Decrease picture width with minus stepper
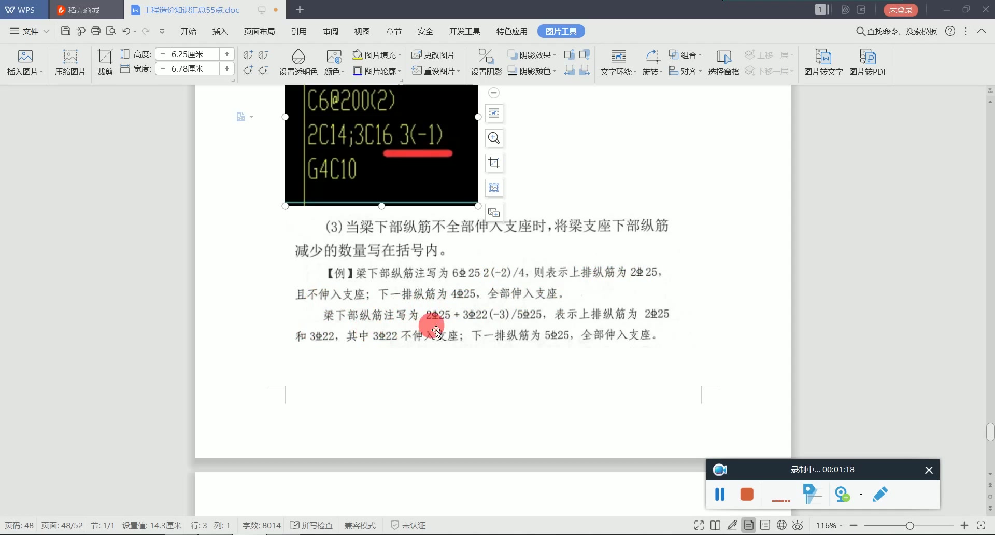This screenshot has width=995, height=535. tap(162, 68)
